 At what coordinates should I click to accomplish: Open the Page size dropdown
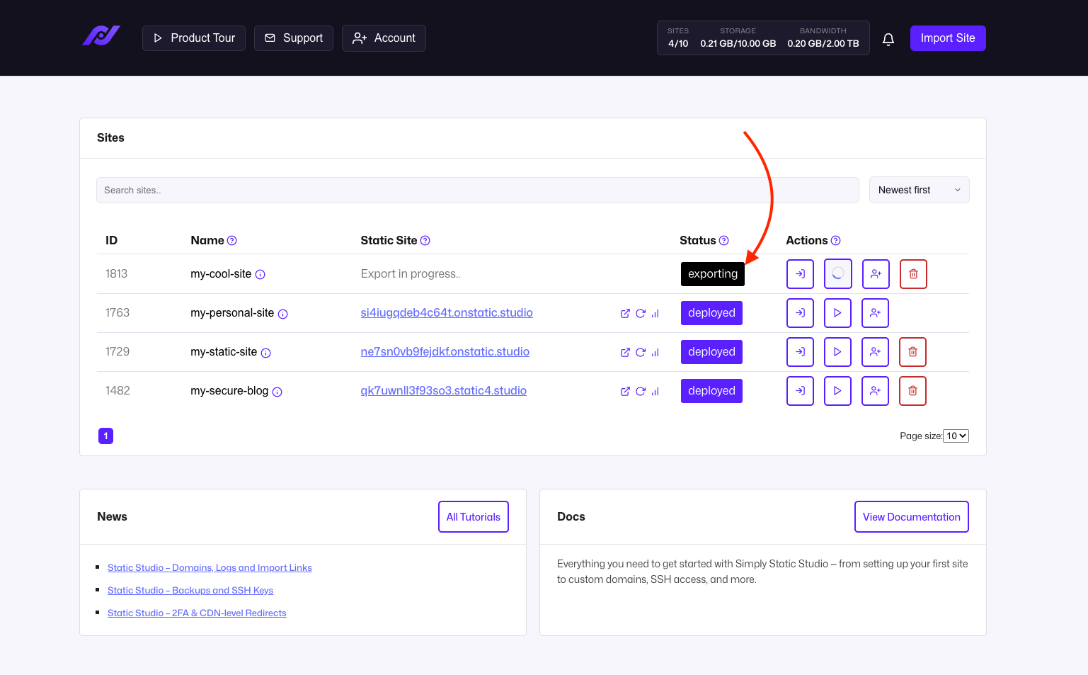tap(956, 436)
